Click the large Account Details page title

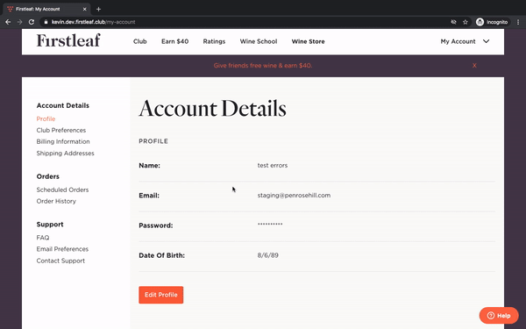(212, 109)
